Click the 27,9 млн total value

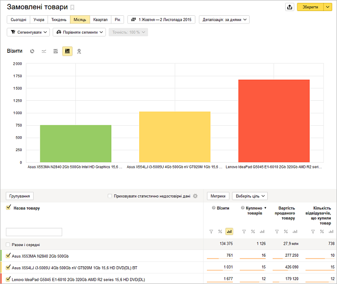tap(291, 244)
